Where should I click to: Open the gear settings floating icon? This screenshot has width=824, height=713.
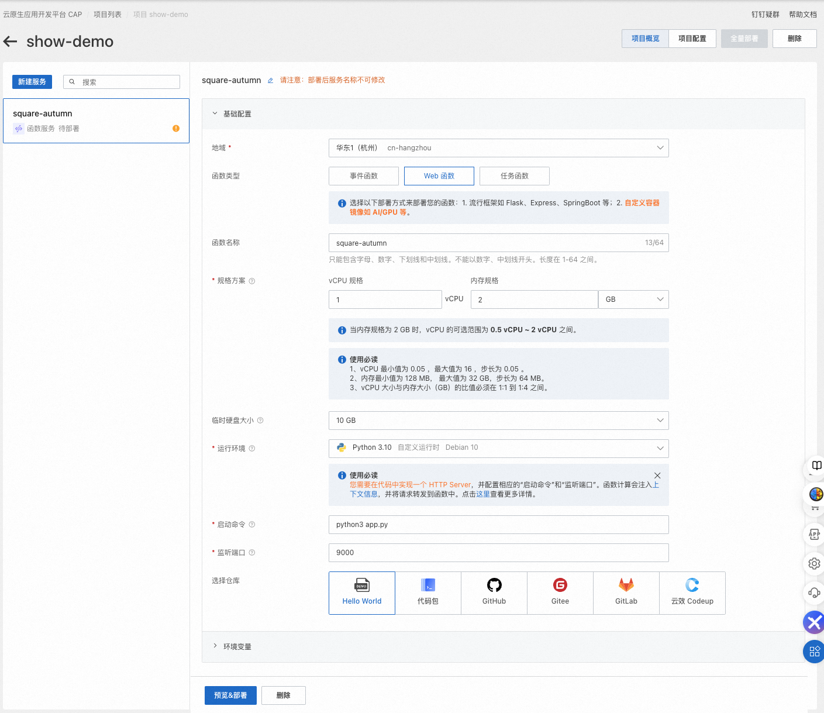coord(814,564)
